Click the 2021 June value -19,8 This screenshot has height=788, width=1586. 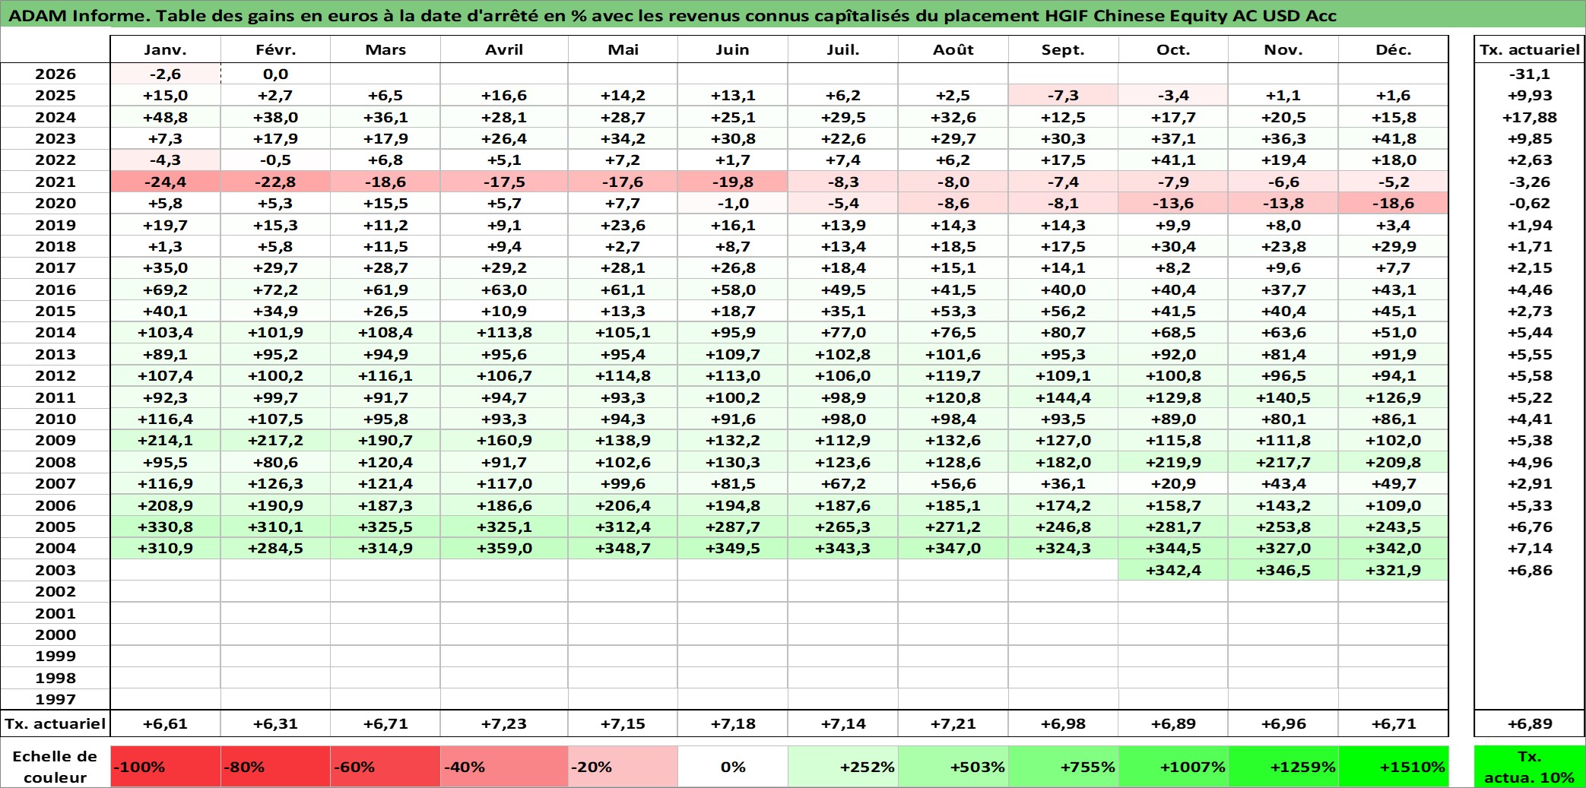click(x=732, y=182)
